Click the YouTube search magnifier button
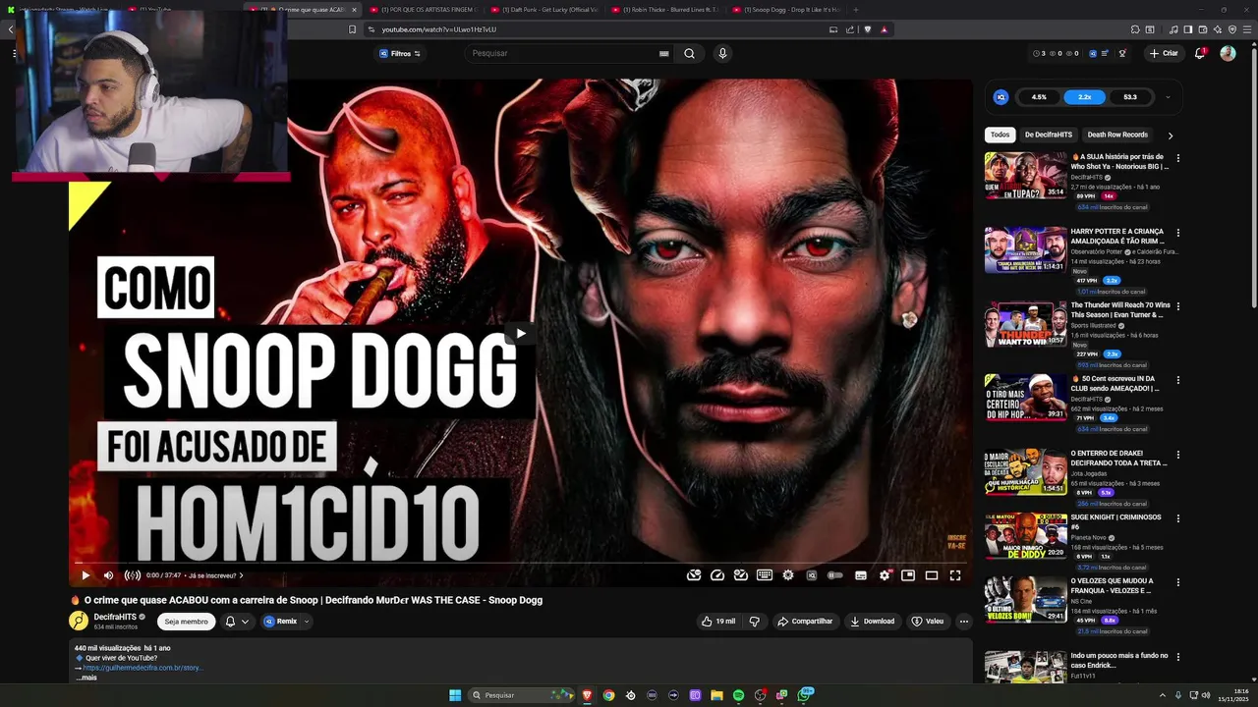Screen dimensions: 1258x707 tap(689, 53)
